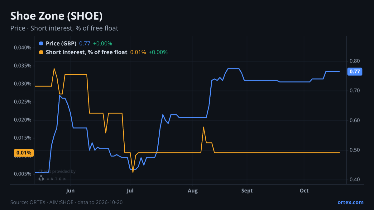374x210 pixels.
Task: Click the 'Jun' x-axis label
Action: [x=70, y=190]
